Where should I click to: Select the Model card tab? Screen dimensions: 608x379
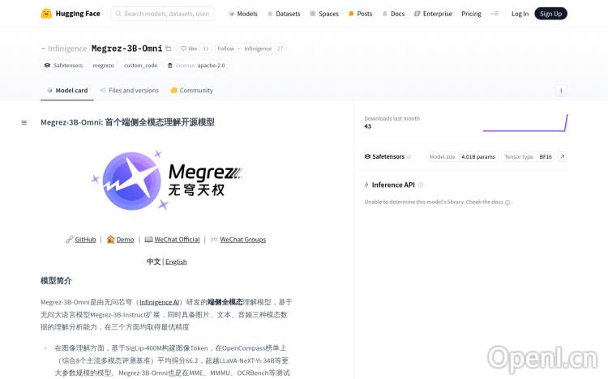66,91
